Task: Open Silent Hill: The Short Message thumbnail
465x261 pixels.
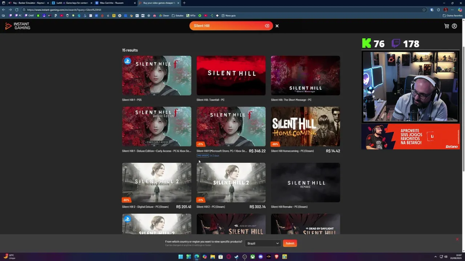Action: [306, 75]
